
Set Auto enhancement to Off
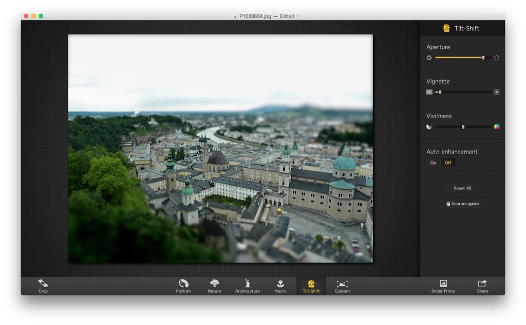point(448,163)
